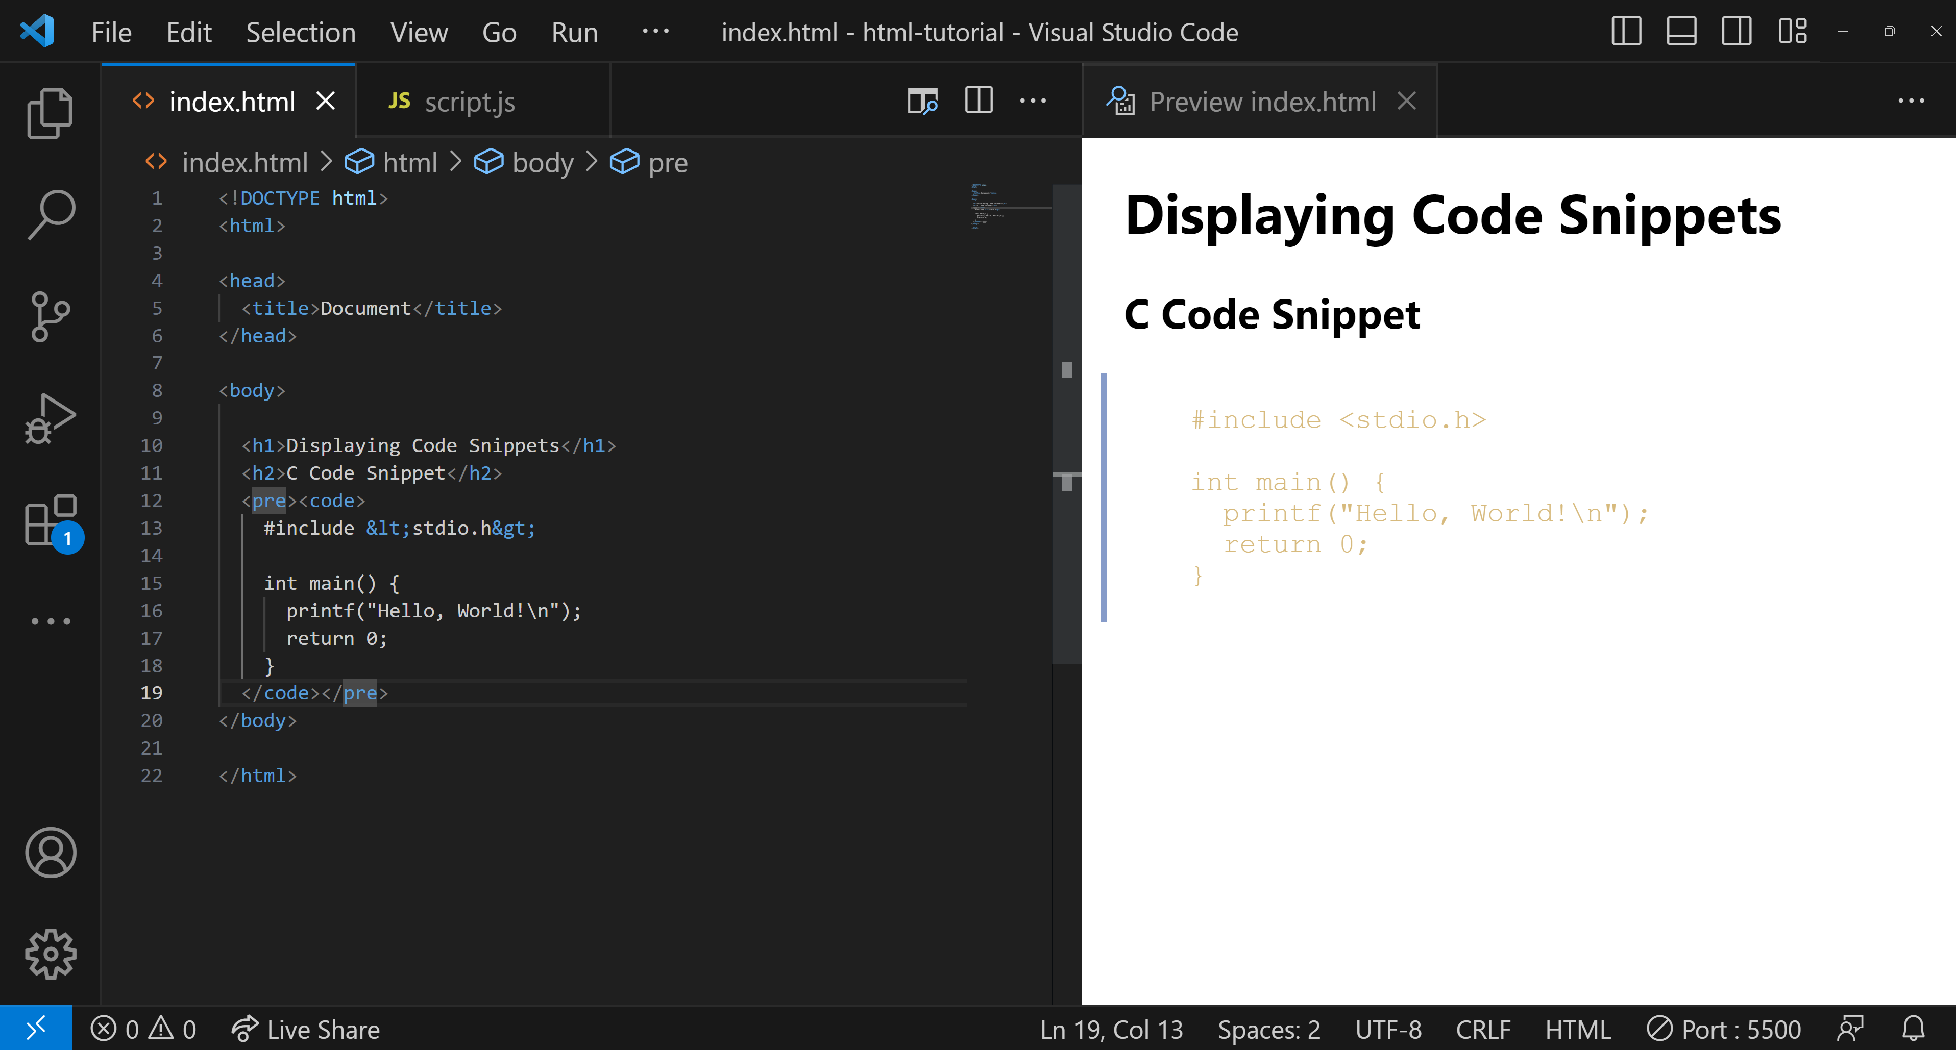Open pre breadcrumb symbol picker
The height and width of the screenshot is (1050, 1956).
coord(649,162)
